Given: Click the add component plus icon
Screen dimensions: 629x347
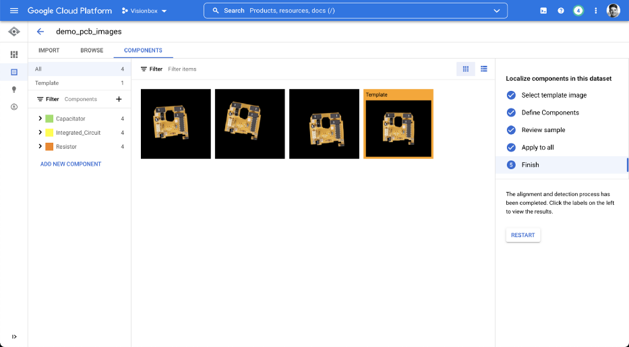Looking at the screenshot, I should 119,99.
